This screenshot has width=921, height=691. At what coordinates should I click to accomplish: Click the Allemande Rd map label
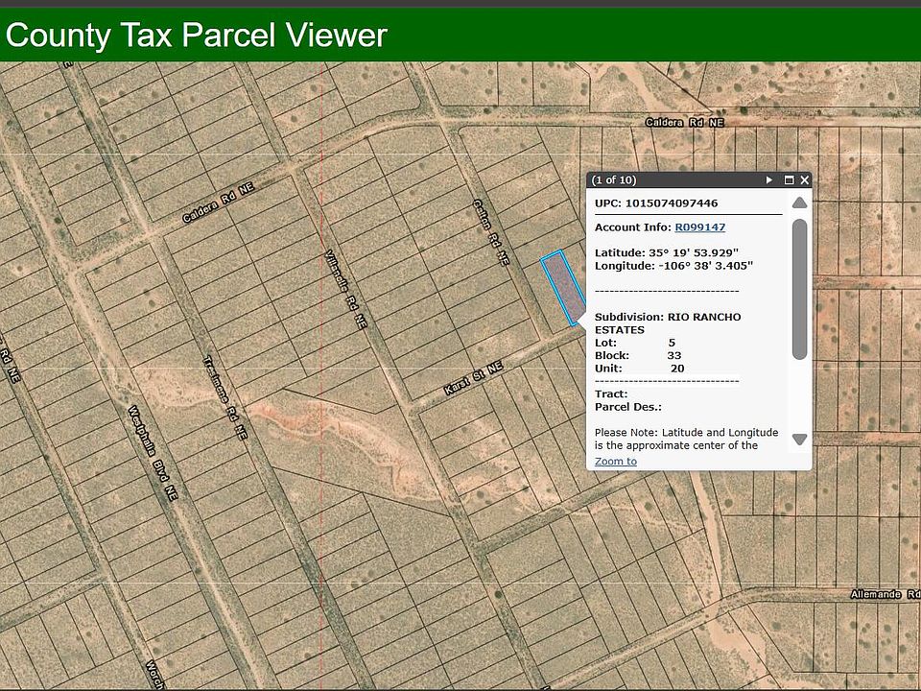[886, 594]
